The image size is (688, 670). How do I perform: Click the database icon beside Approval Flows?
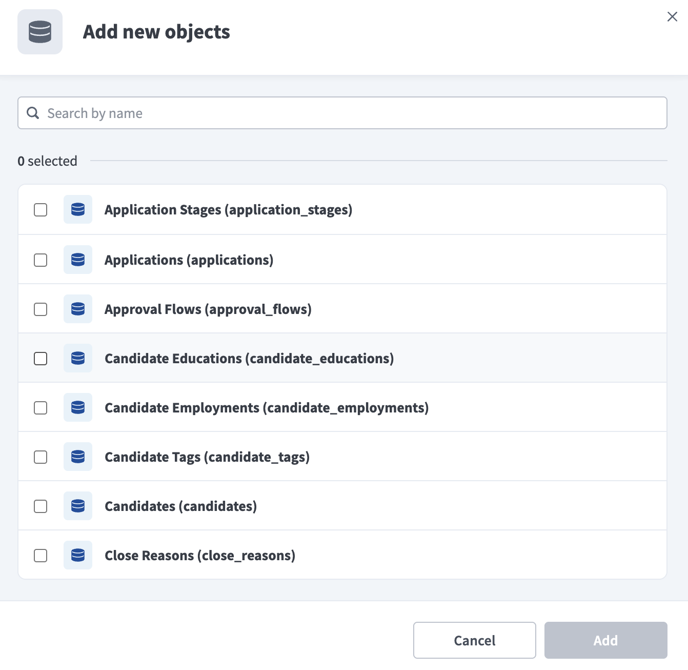[78, 309]
